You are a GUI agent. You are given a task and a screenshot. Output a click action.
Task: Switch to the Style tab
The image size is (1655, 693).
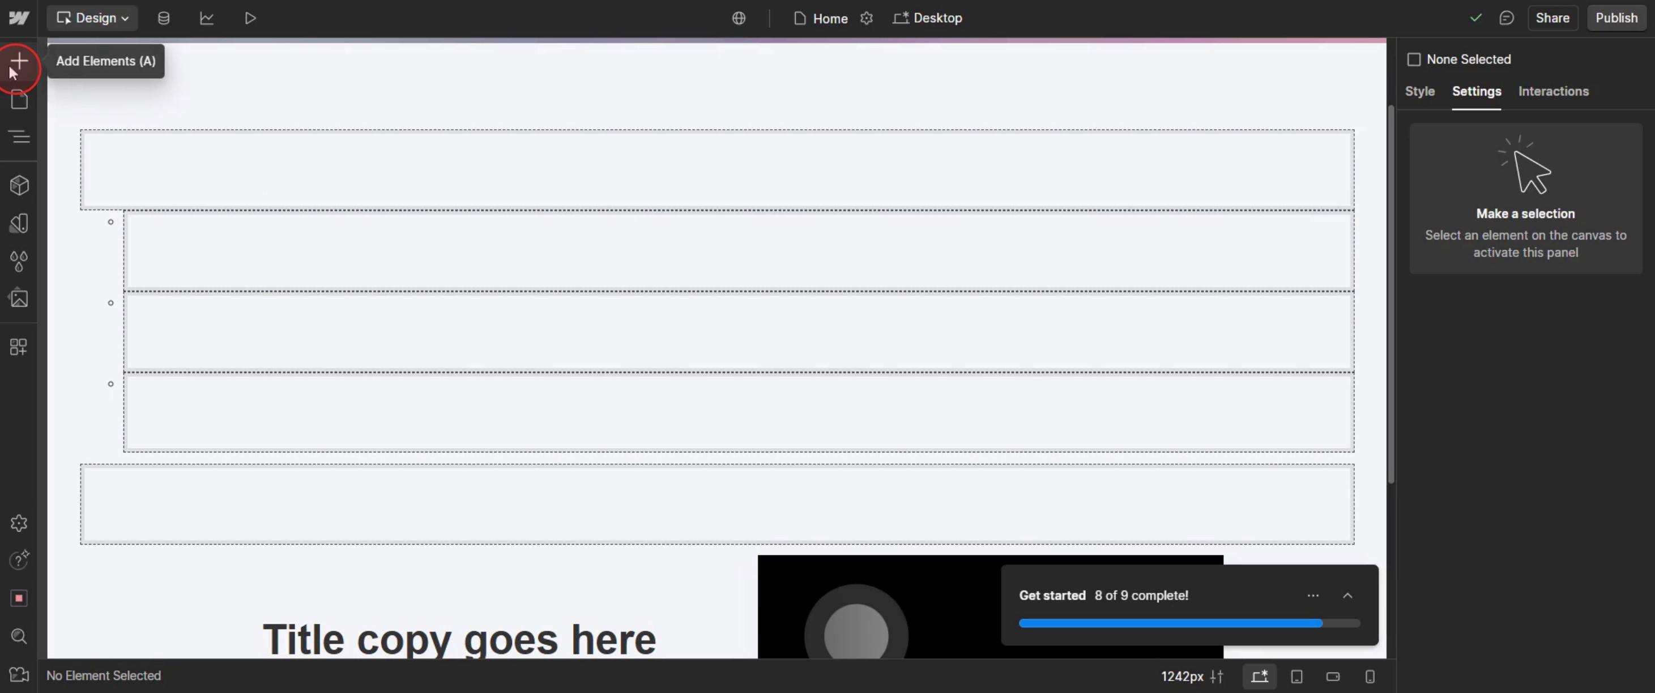click(x=1419, y=91)
